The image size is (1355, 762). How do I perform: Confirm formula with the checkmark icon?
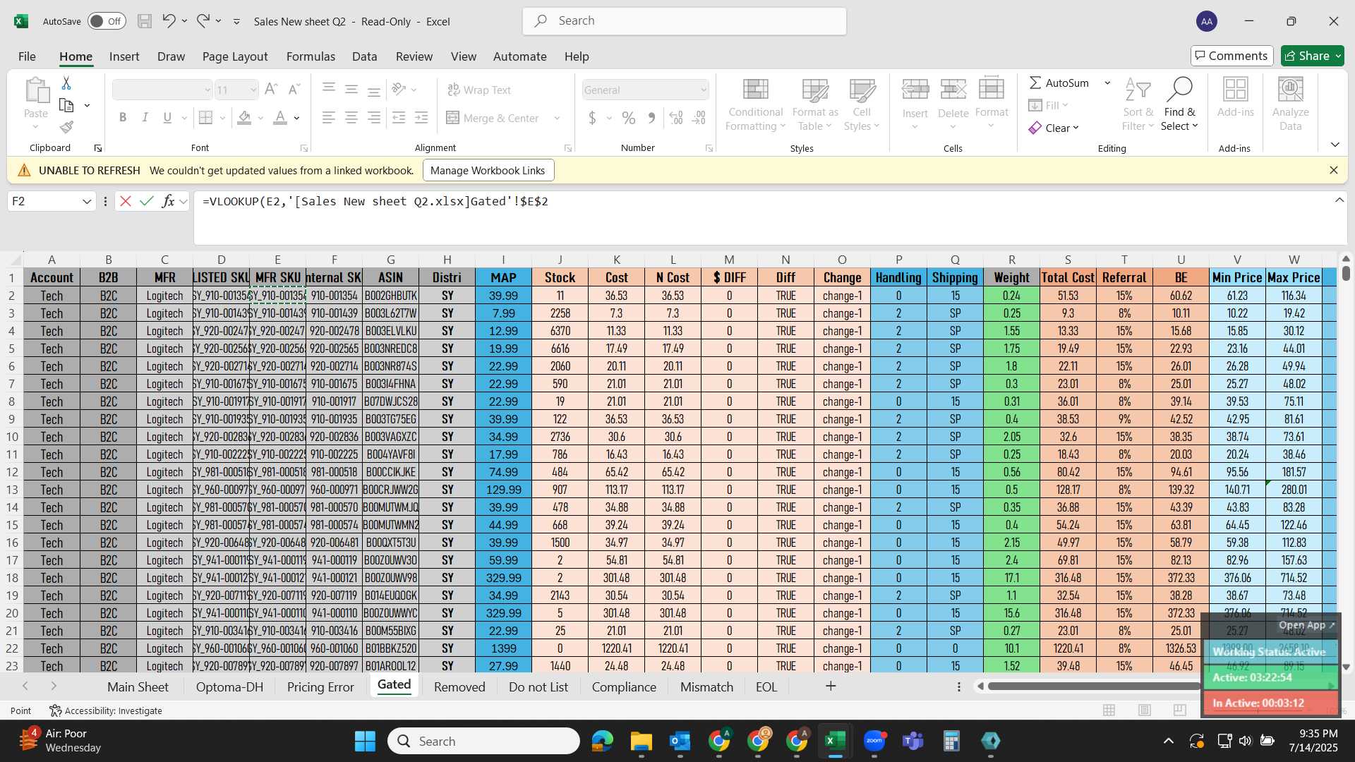pos(147,201)
